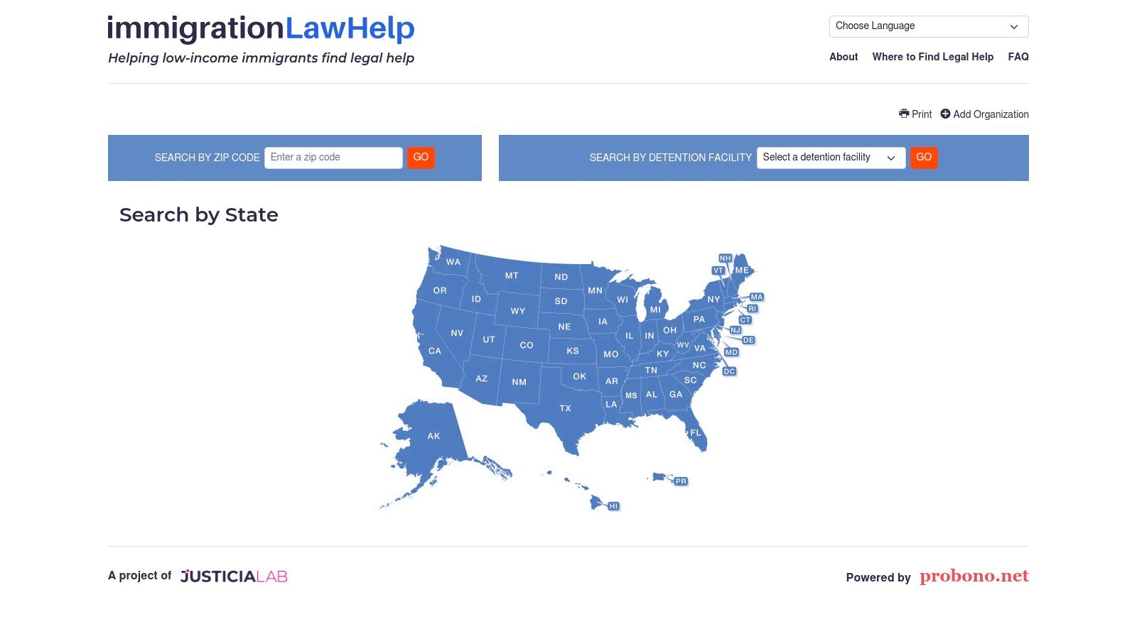The width and height of the screenshot is (1137, 639).
Task: Click the JUSTICIA LAB logo
Action: (x=233, y=576)
